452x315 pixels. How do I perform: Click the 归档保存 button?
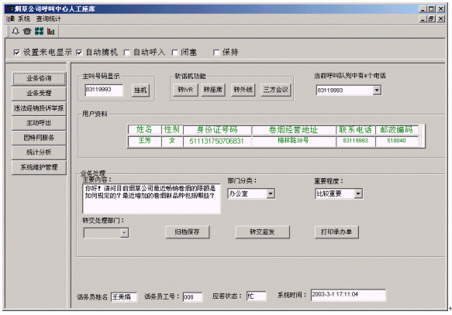click(x=188, y=232)
